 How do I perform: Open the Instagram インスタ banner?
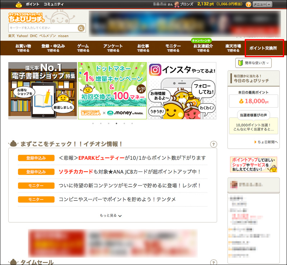pos(182,91)
